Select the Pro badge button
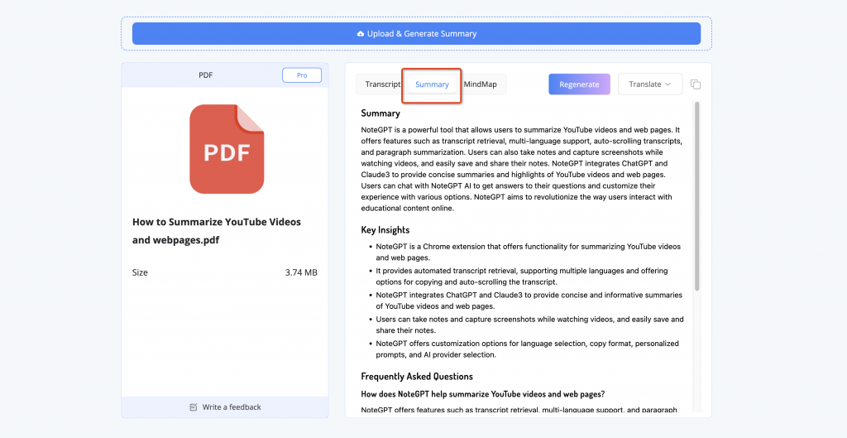Screen dimensions: 847x438 tap(302, 75)
